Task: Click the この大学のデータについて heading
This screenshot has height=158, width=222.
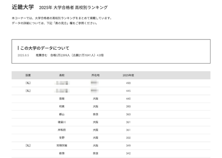Action: point(44,48)
